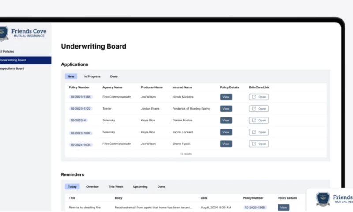353x212 pixels.
Task: Click the Producer Name column header
Action: pyautogui.click(x=152, y=87)
